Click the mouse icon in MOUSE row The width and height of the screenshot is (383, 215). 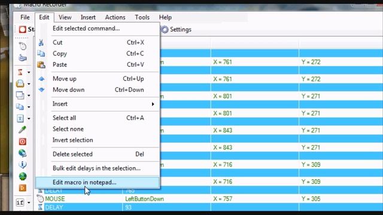point(40,199)
